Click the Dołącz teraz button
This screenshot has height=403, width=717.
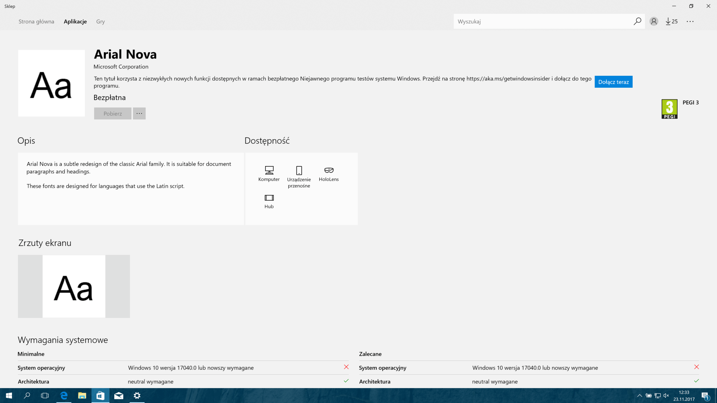[x=613, y=82]
